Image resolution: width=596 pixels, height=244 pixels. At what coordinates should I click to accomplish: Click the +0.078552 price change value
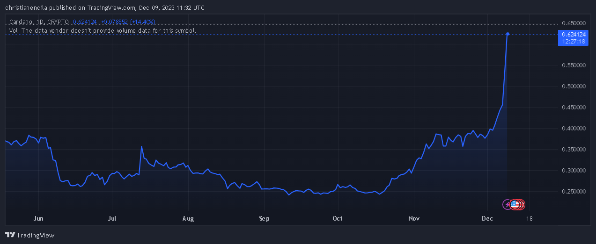[114, 22]
